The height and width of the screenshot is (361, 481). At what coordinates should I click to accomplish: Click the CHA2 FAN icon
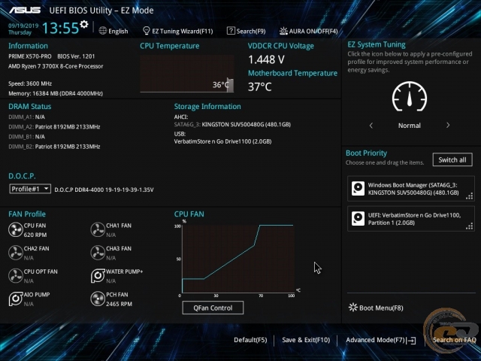(15, 253)
